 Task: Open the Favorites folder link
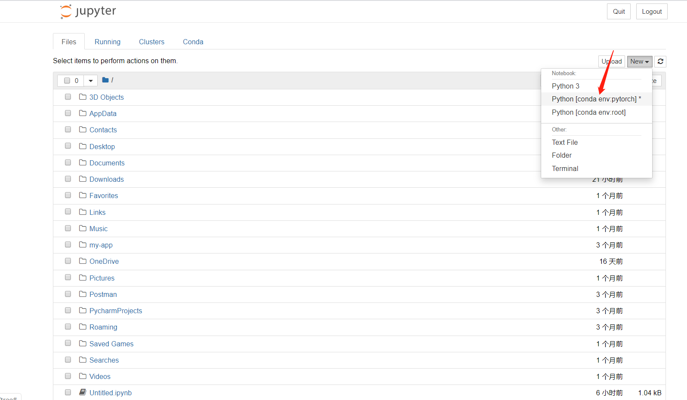104,195
